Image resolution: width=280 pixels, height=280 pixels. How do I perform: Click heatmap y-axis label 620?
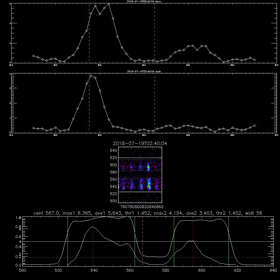pyautogui.click(x=114, y=158)
